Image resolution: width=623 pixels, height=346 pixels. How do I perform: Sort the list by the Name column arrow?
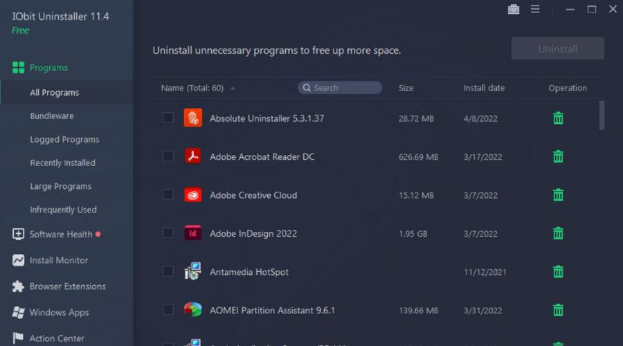click(233, 89)
